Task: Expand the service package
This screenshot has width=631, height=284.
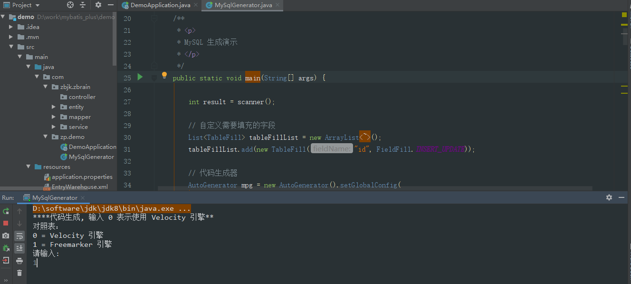Action: coord(54,127)
